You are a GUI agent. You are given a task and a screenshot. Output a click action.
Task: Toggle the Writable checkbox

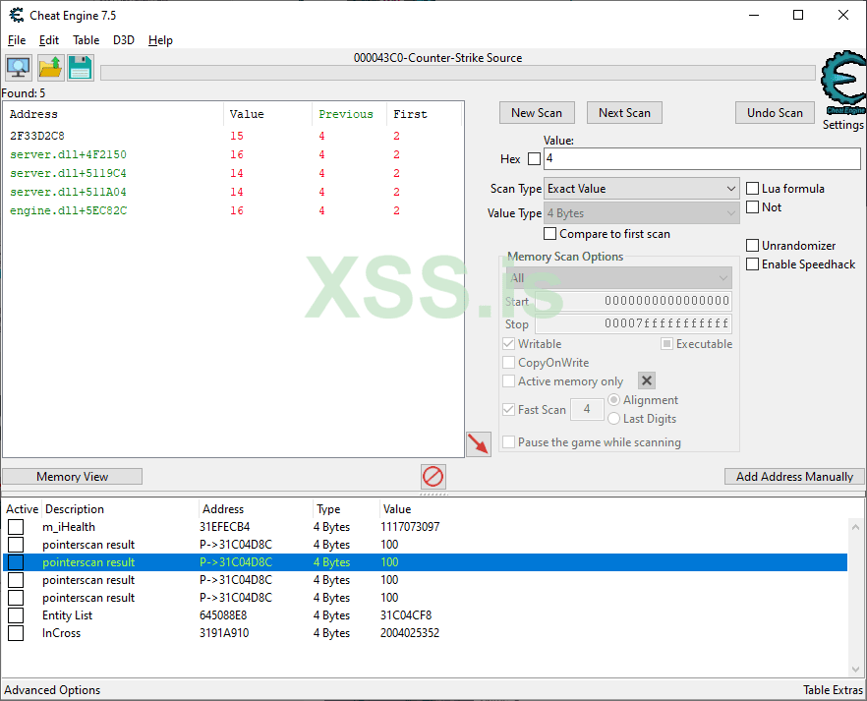[x=509, y=344]
